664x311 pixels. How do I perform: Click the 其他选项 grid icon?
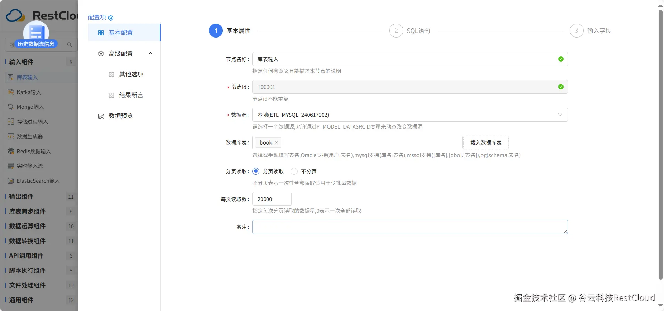pyautogui.click(x=111, y=74)
